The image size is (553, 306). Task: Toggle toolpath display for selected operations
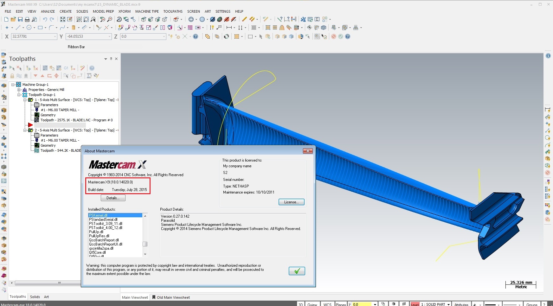[19, 76]
